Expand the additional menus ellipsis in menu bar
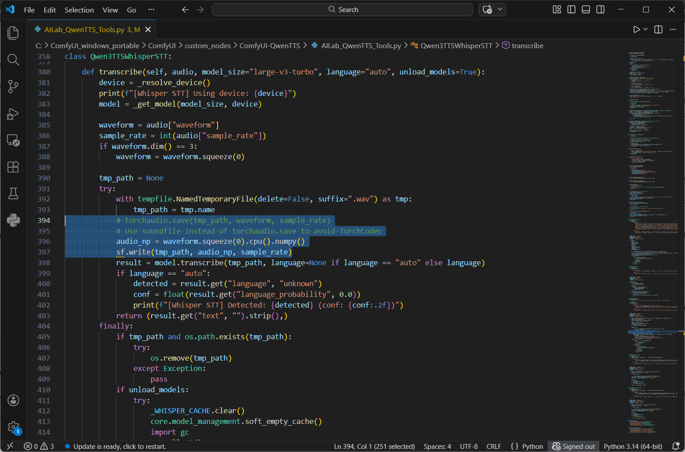Screen dimensions: 685x452 [151, 9]
